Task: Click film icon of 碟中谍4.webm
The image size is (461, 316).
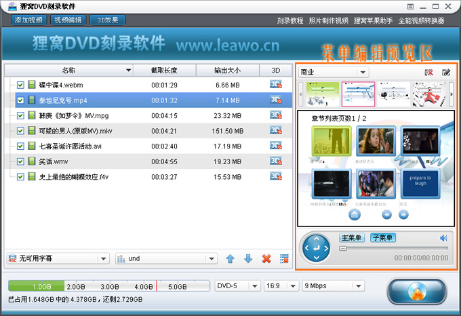Action: (32, 85)
